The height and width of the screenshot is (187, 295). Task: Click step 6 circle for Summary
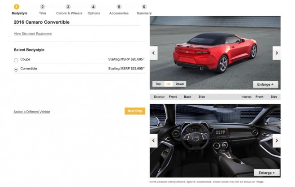pyautogui.click(x=144, y=7)
